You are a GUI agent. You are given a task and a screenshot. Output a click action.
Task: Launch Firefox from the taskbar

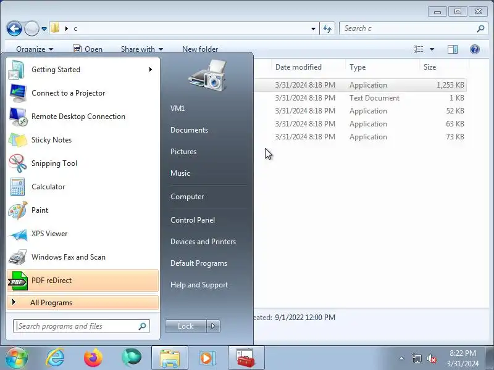click(x=93, y=358)
